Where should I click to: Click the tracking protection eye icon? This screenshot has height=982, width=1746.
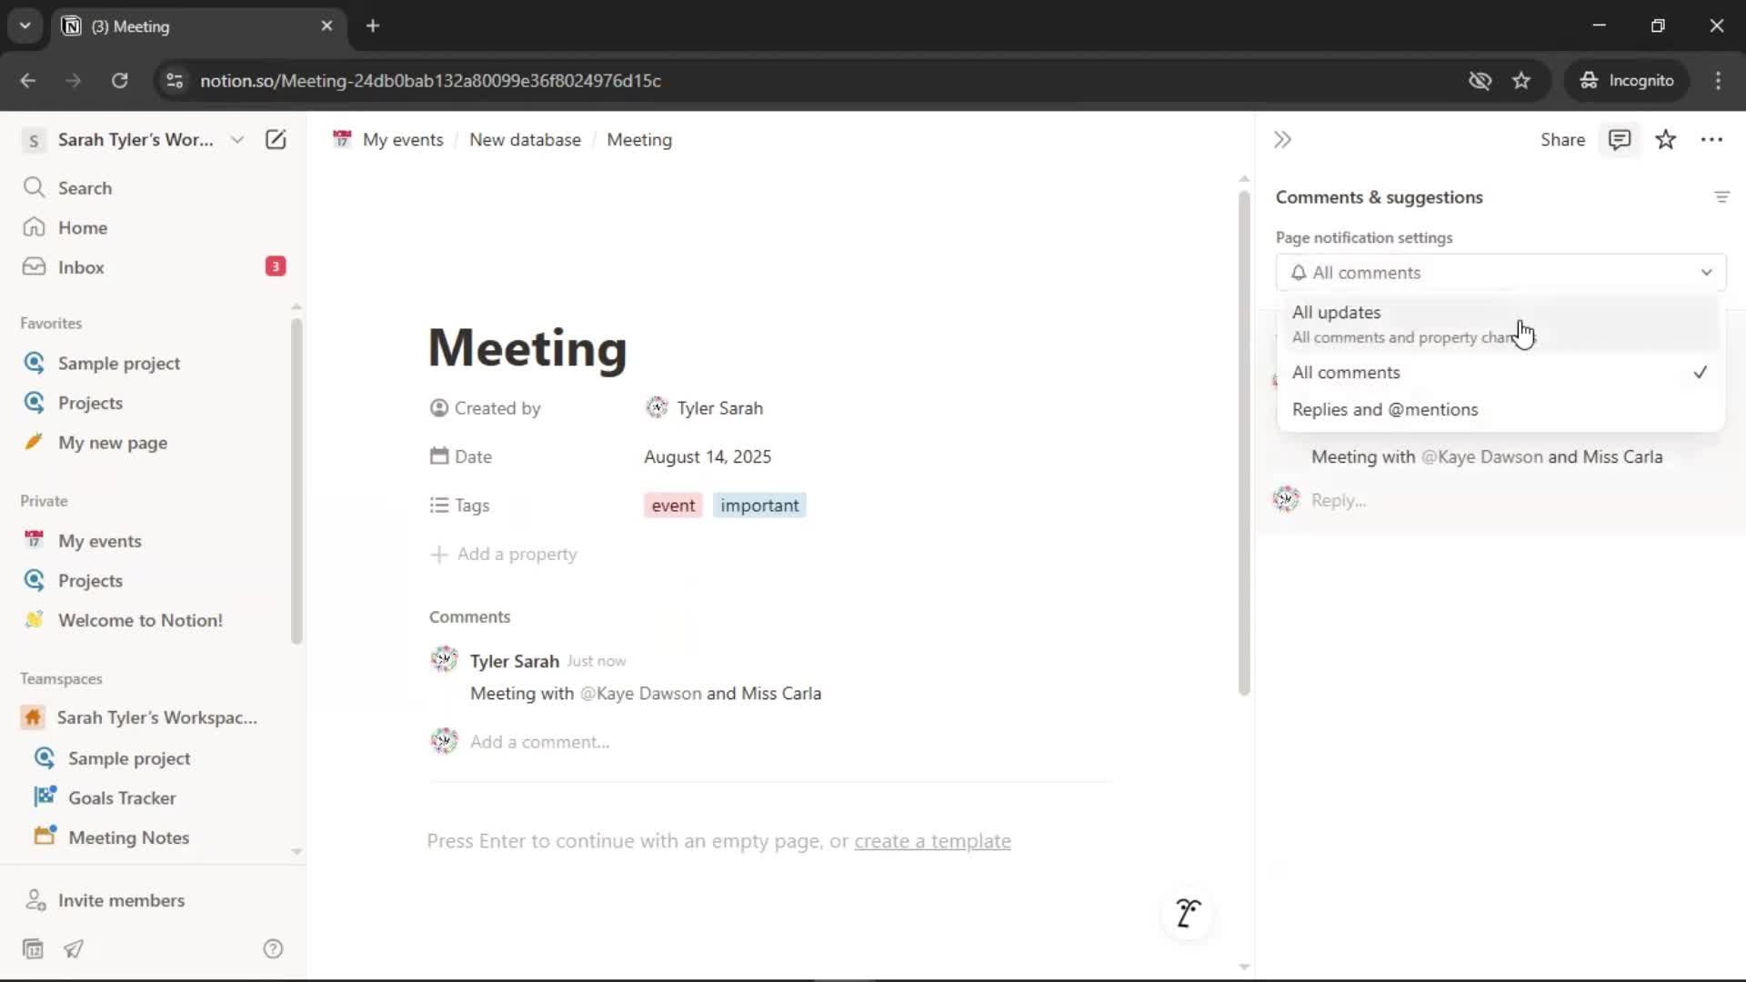pos(1480,80)
